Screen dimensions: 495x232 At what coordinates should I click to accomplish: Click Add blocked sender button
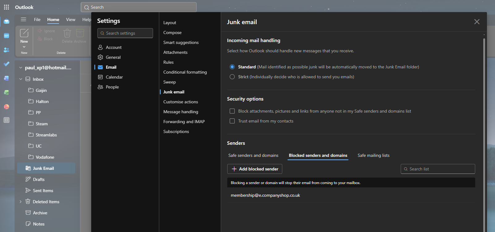(255, 169)
